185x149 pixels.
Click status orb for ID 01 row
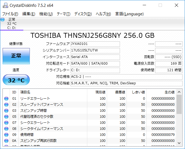click(6, 99)
